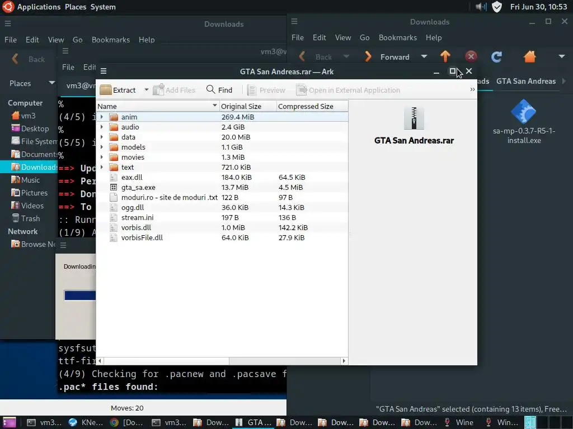The image size is (573, 429).
Task: Click the show desktop icon in bottom panel
Action: click(x=9, y=422)
